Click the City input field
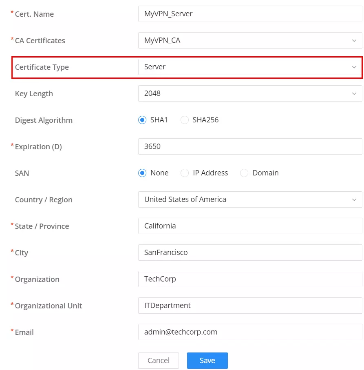The height and width of the screenshot is (370, 364). (250, 253)
